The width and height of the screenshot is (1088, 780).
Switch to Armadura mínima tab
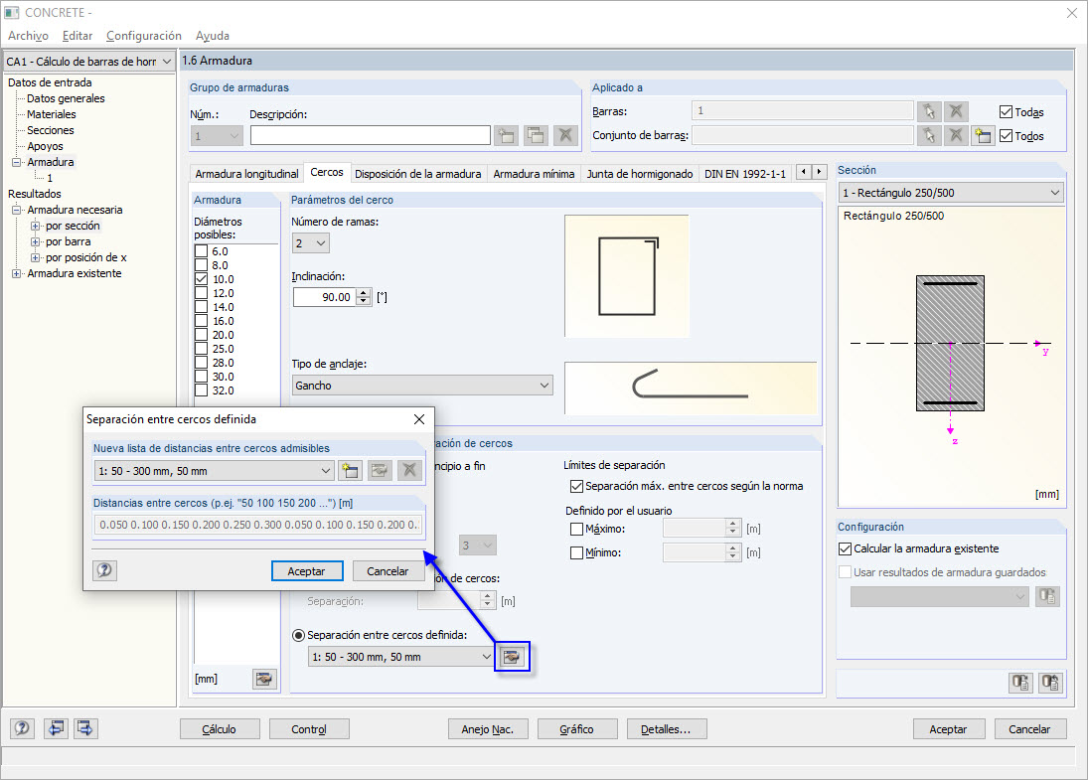tap(534, 174)
